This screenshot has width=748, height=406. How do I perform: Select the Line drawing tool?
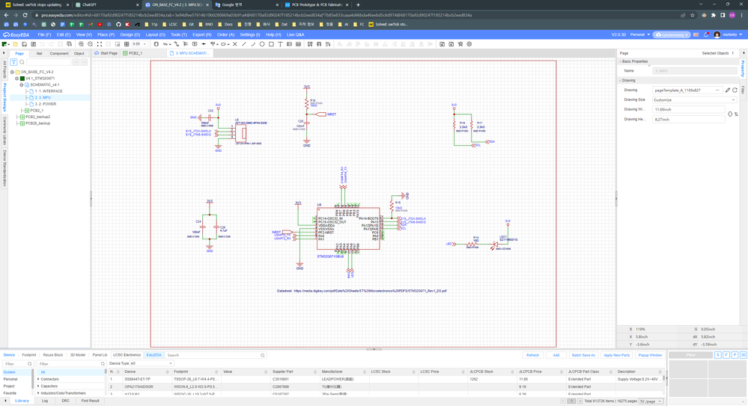[244, 44]
